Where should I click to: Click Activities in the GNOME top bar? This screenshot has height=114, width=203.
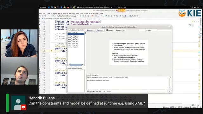pos(43,7)
